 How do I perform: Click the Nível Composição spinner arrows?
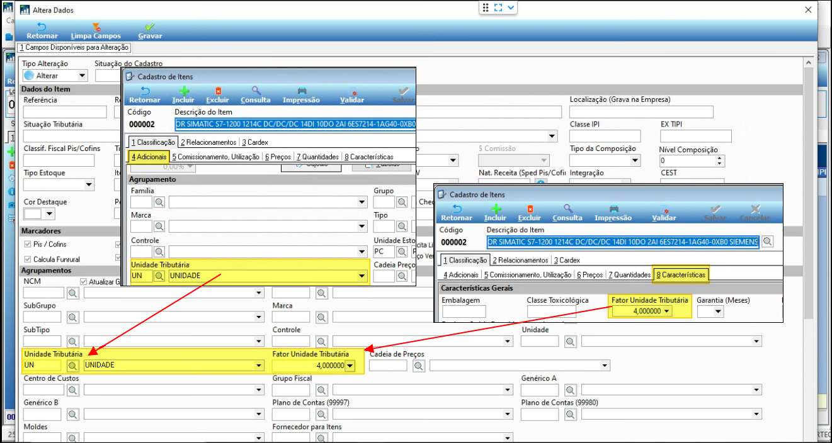(x=721, y=160)
